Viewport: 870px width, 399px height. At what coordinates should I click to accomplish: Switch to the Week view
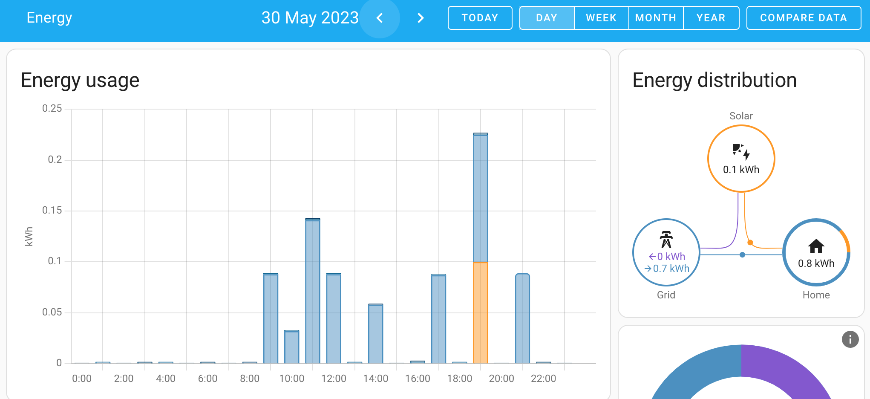[x=601, y=18]
